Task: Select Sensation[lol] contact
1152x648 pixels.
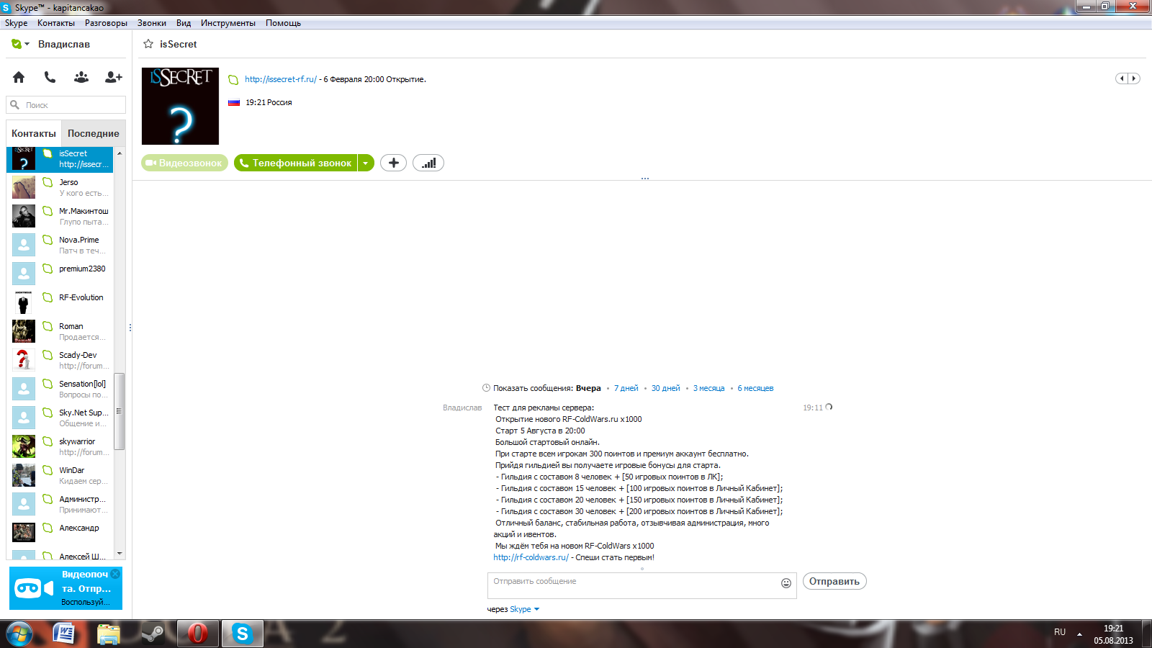Action: click(x=60, y=389)
